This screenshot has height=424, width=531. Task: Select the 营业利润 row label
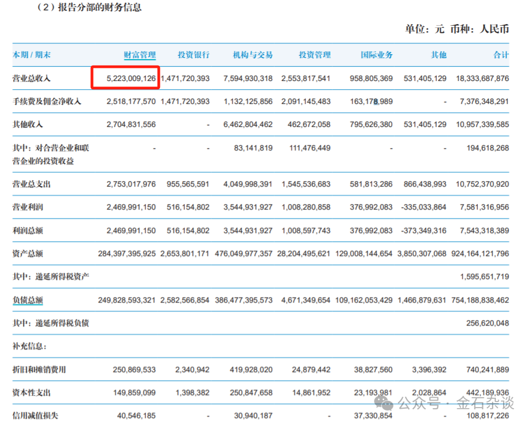click(x=28, y=207)
